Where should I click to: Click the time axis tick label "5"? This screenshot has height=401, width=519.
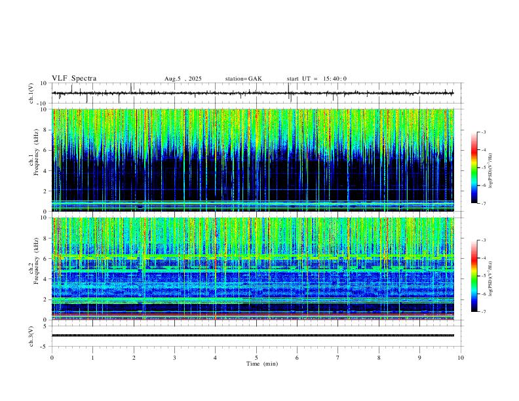click(256, 358)
